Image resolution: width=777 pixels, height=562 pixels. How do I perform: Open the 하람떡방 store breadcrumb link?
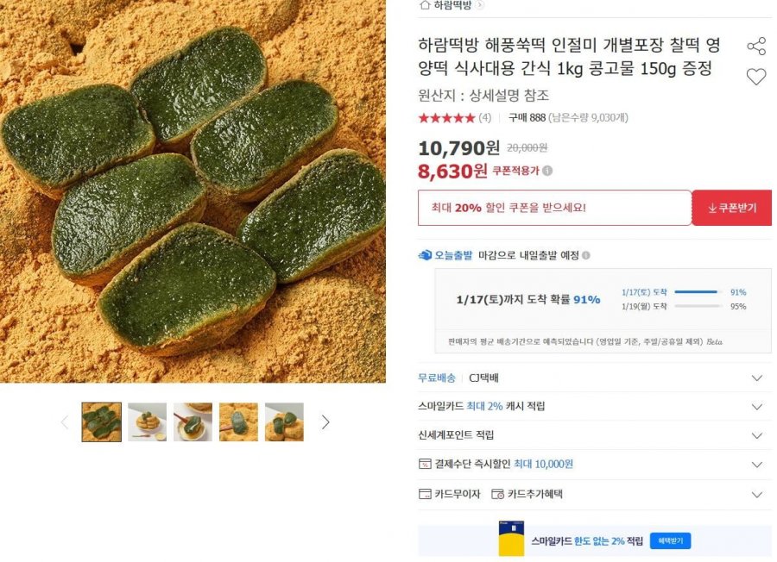point(452,5)
